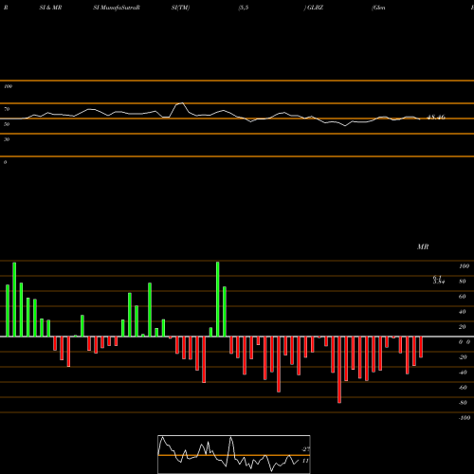
Task: Click the value 11 in mini chart
Action: [305, 461]
